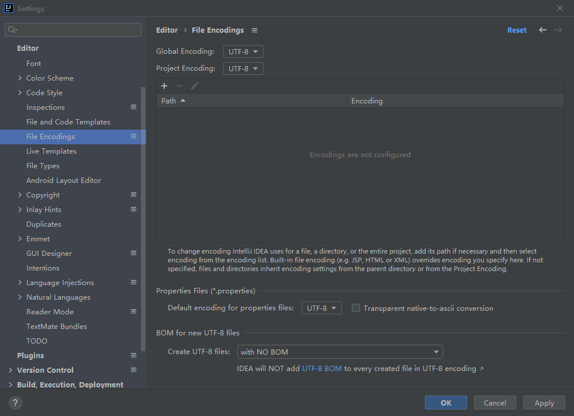Expand the Build, Execution, Deployment node
Viewport: 574px width, 416px height.
[11, 384]
